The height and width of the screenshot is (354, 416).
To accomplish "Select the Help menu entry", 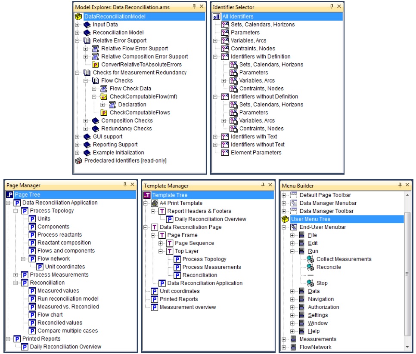I will click(314, 331).
